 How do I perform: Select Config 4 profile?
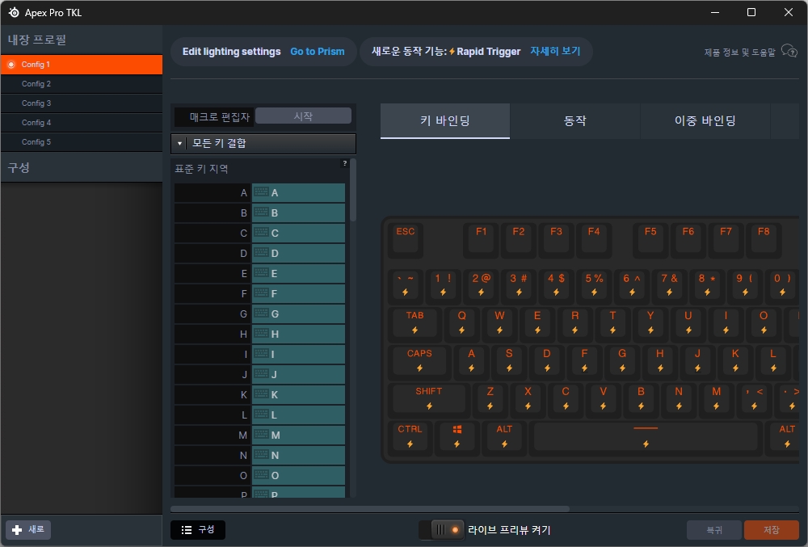(82, 123)
